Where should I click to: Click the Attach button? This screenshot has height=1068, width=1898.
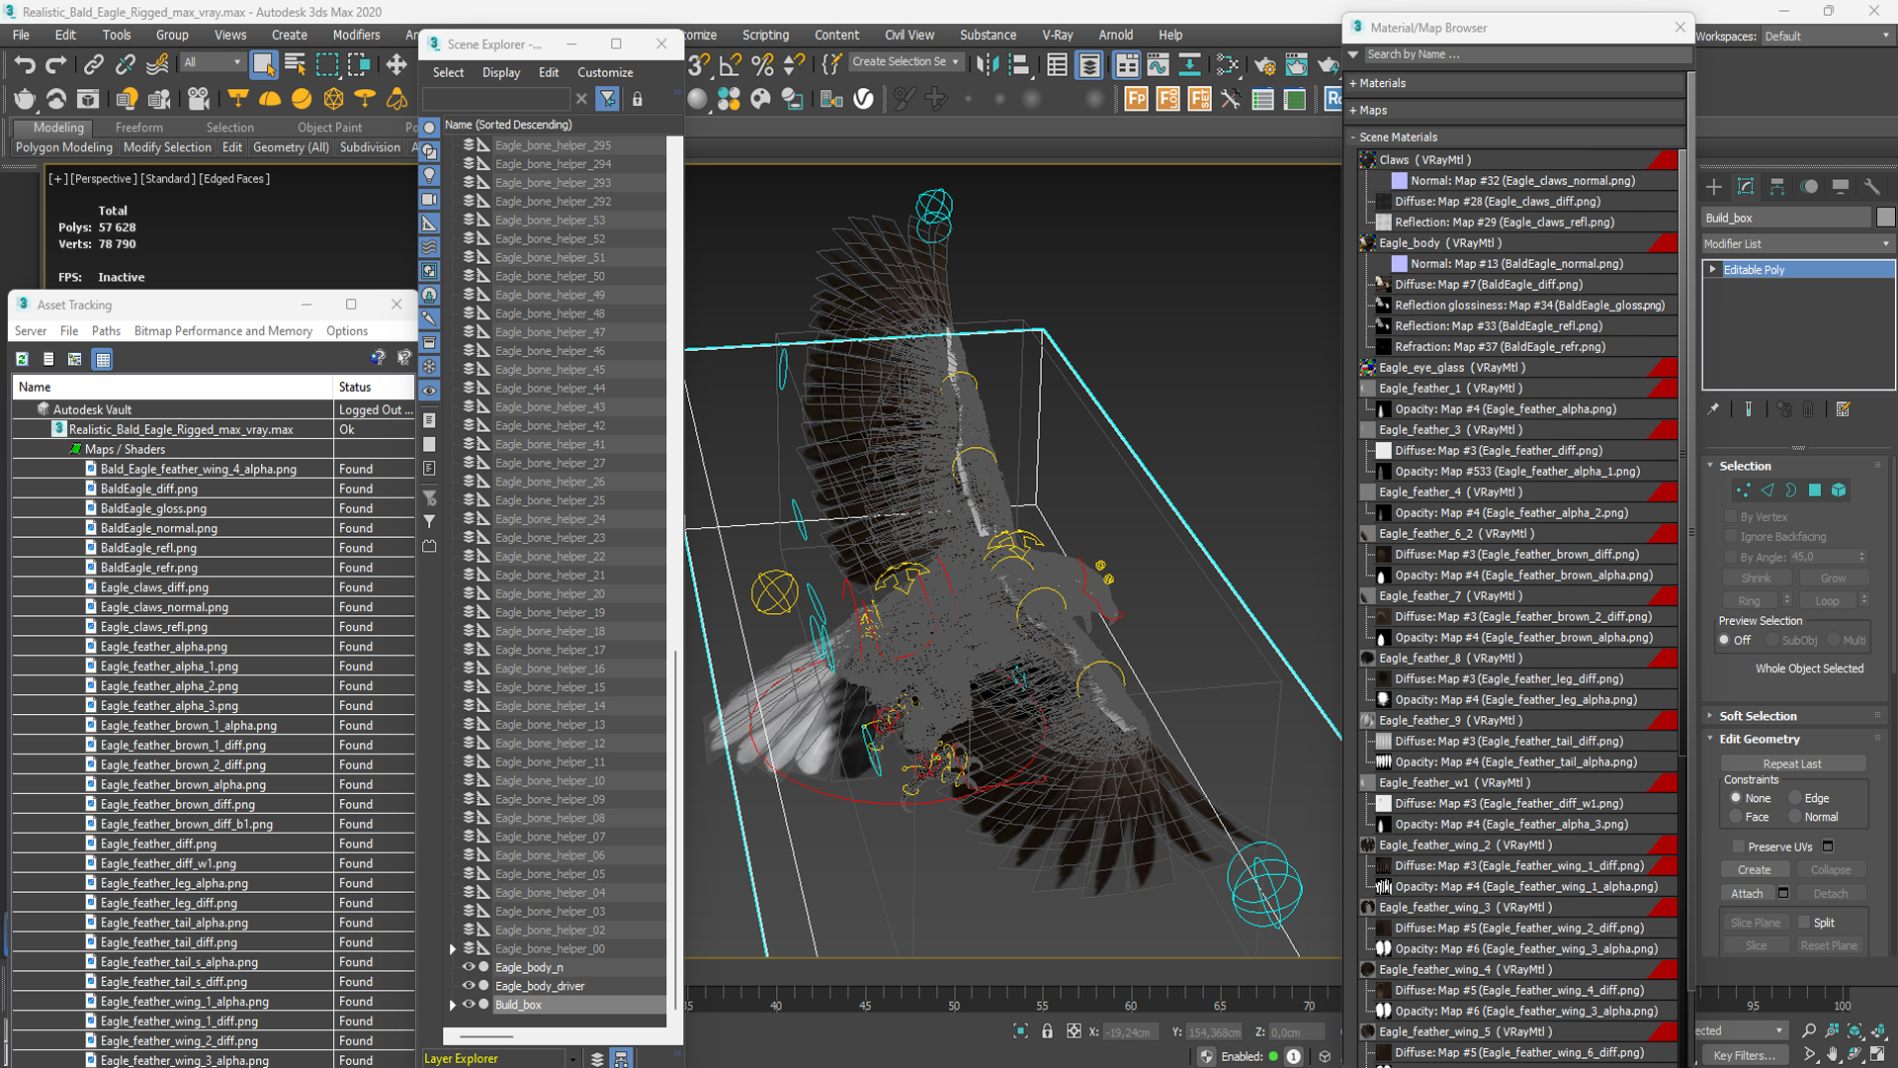click(x=1747, y=893)
